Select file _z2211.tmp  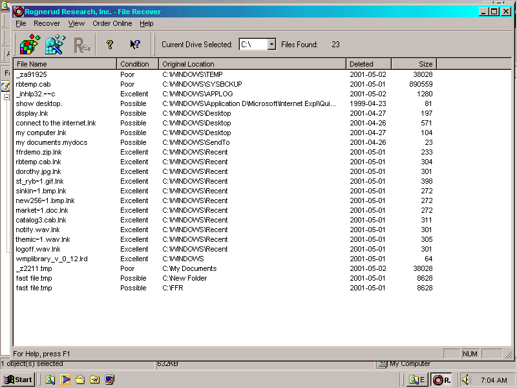coord(34,268)
